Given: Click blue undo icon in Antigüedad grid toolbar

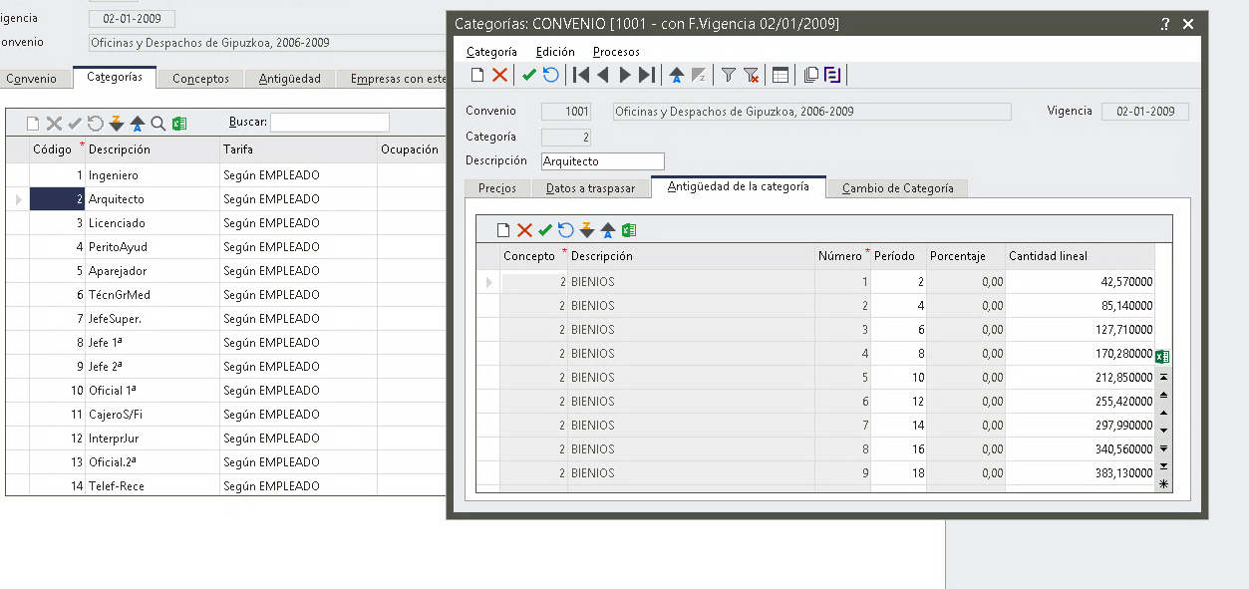Looking at the screenshot, I should point(566,230).
